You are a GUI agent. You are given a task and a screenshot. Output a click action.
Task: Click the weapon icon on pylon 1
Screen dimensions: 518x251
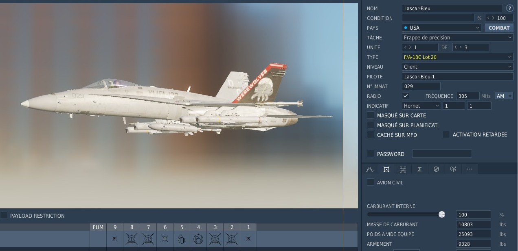(248, 239)
